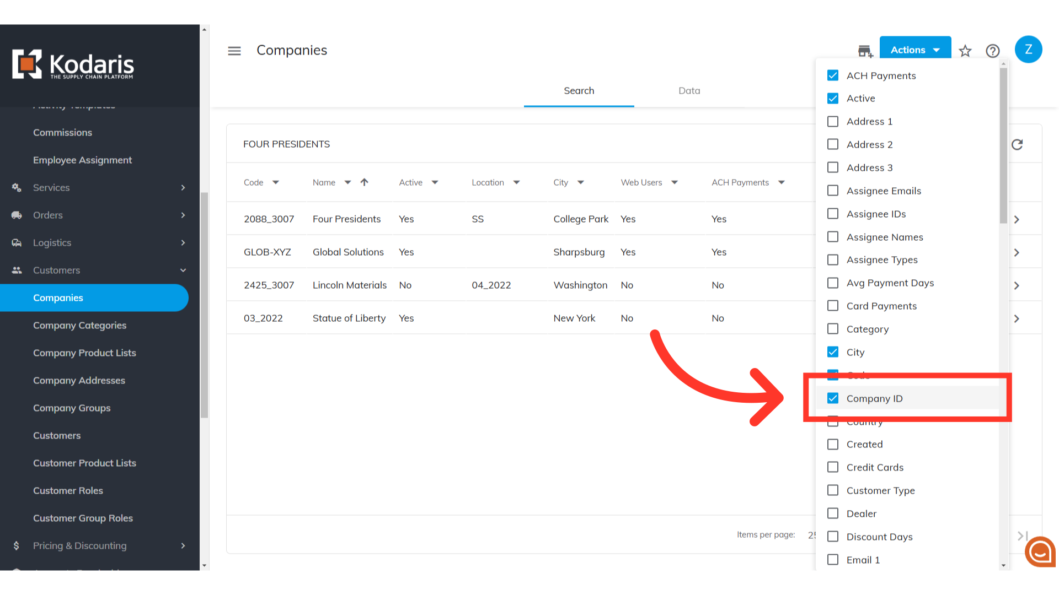Uncheck the Company ID checkbox

click(833, 398)
